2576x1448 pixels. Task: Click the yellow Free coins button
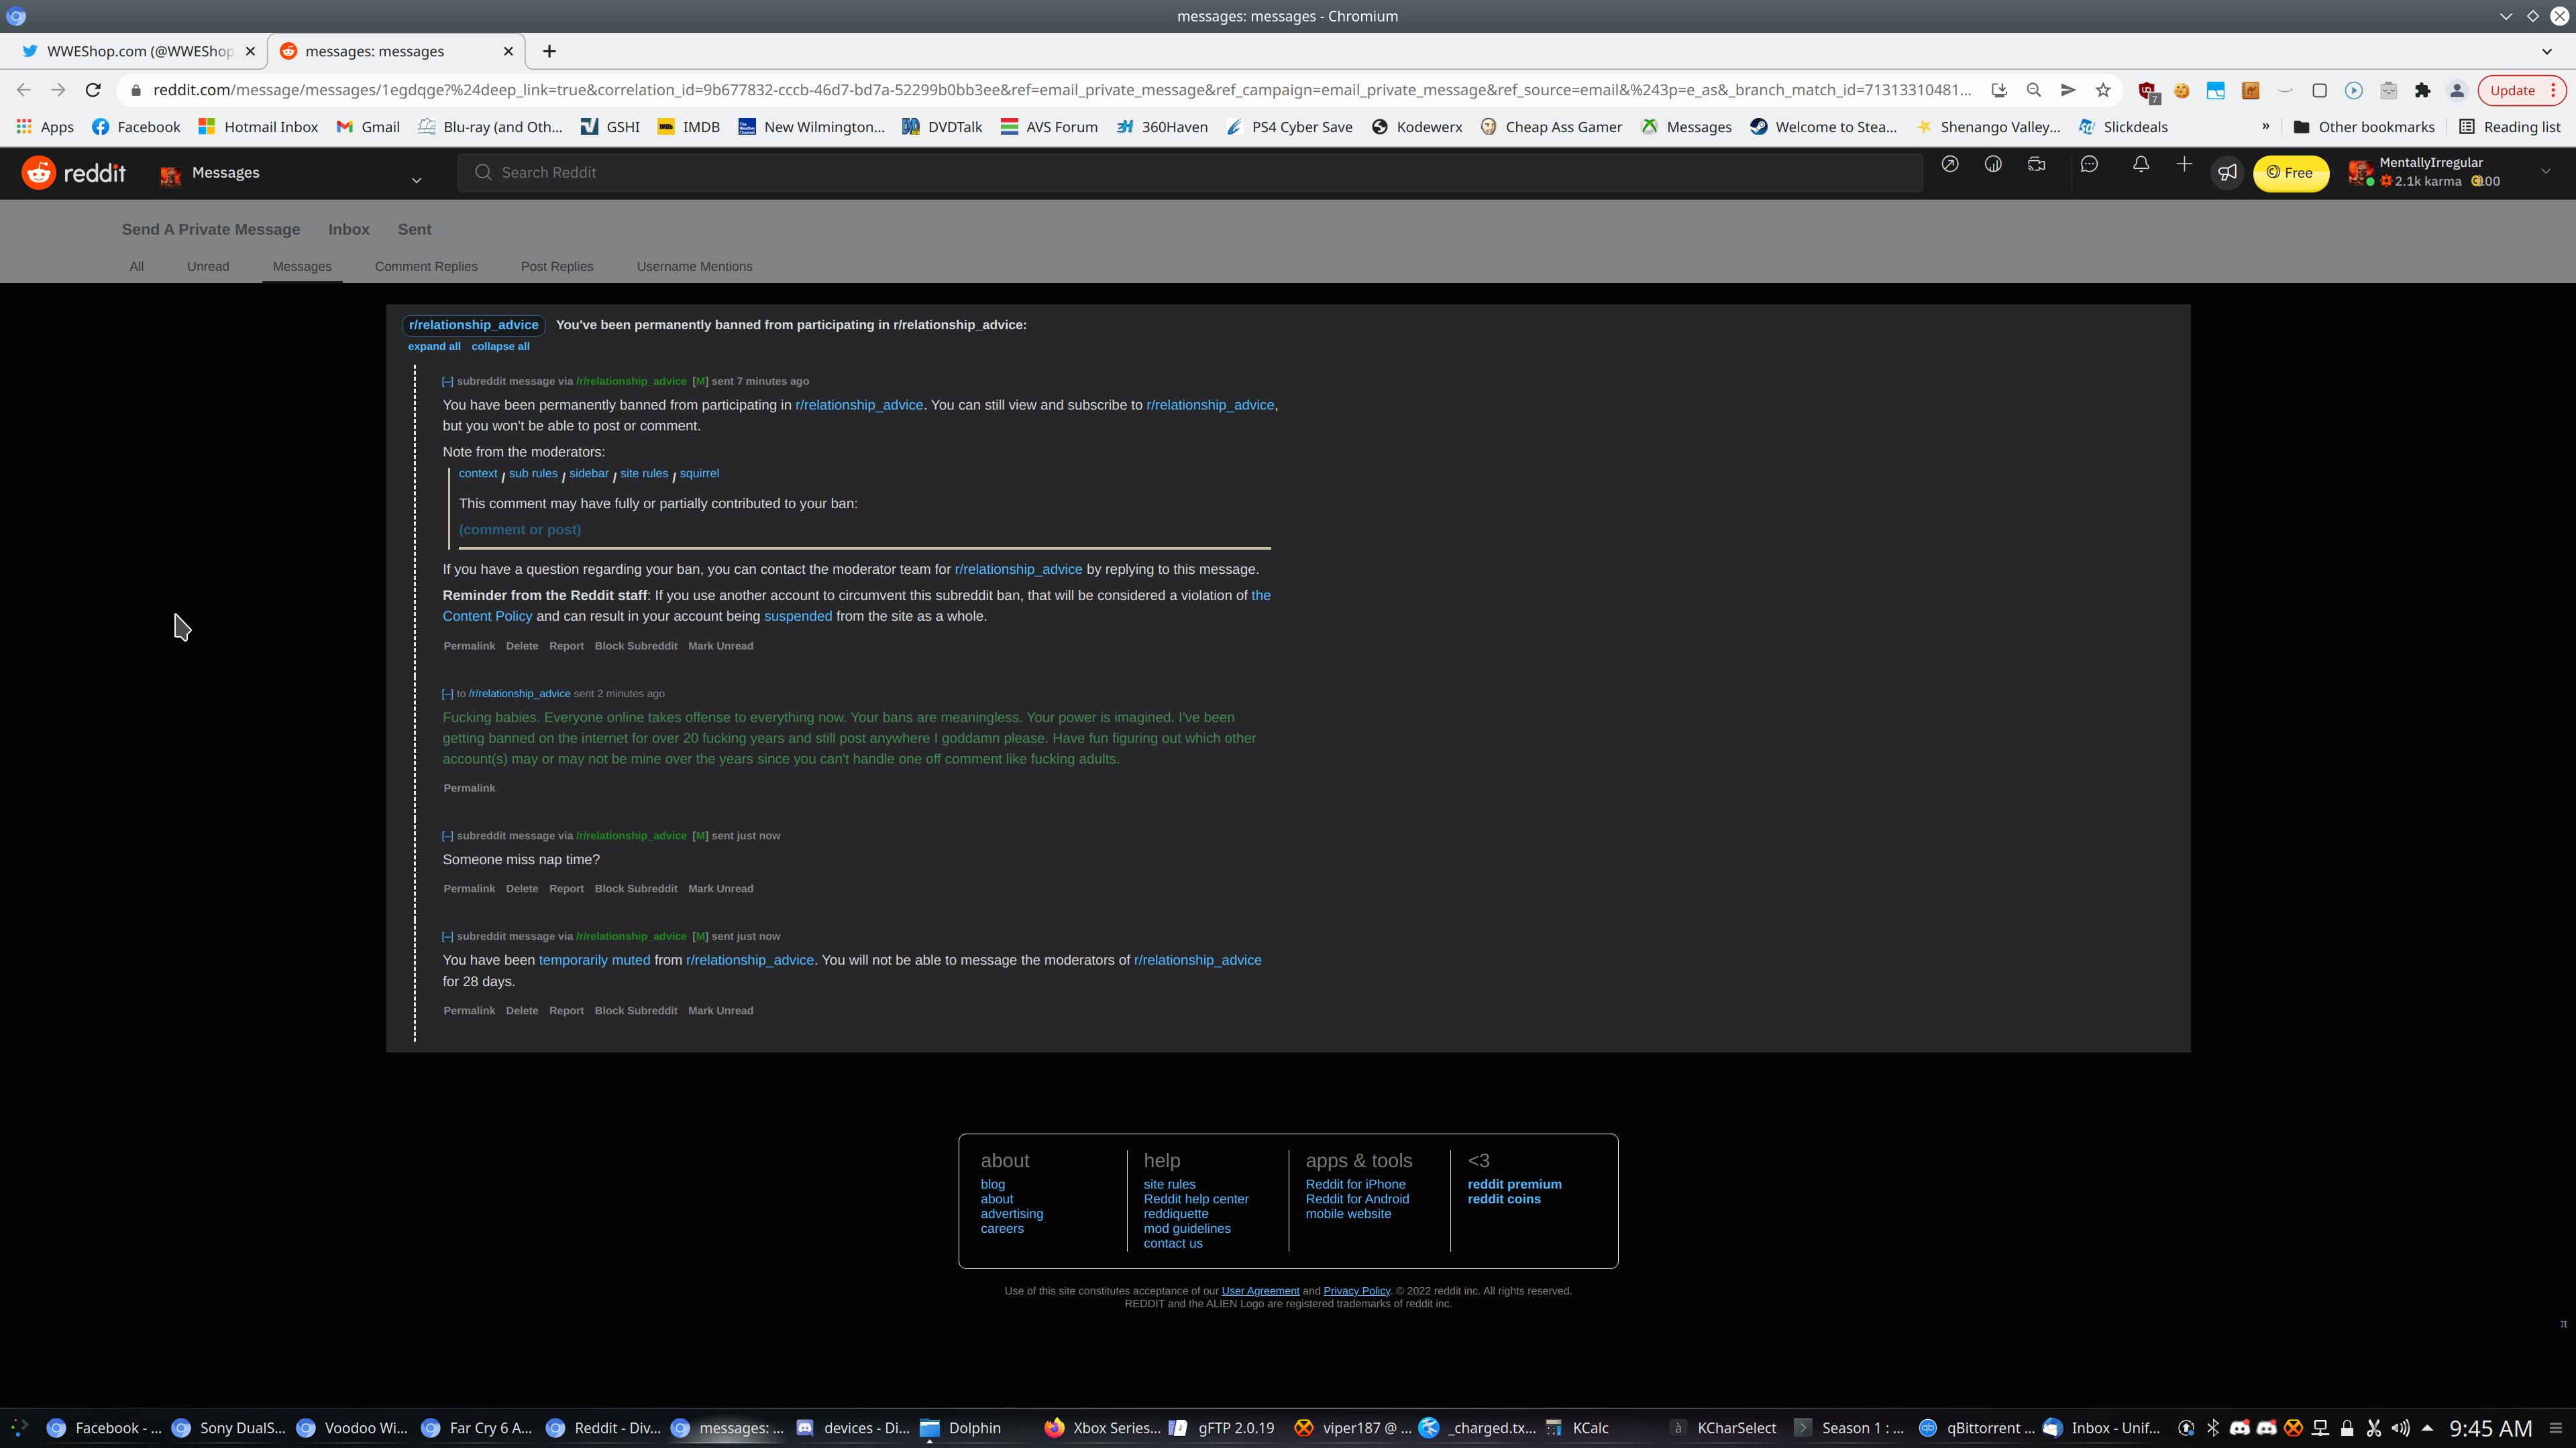[2290, 173]
